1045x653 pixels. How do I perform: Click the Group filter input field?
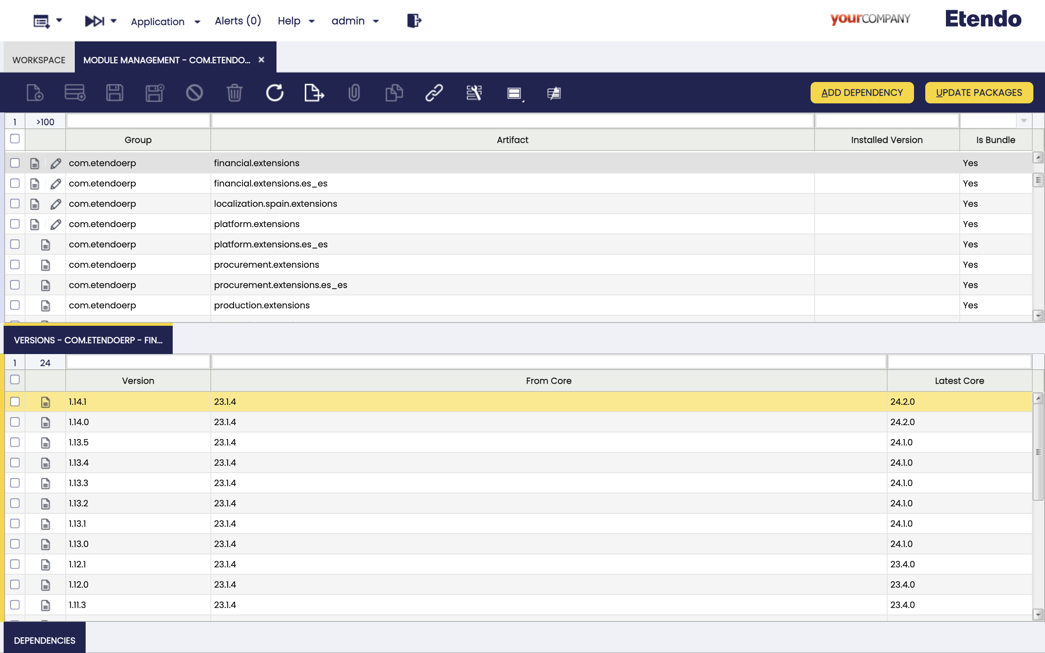click(138, 121)
